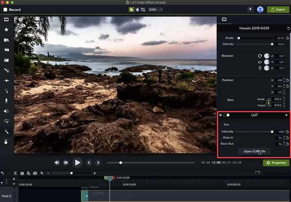The image size is (291, 202).
Task: Open Audio Effects speaker panel
Action: tap(6, 111)
